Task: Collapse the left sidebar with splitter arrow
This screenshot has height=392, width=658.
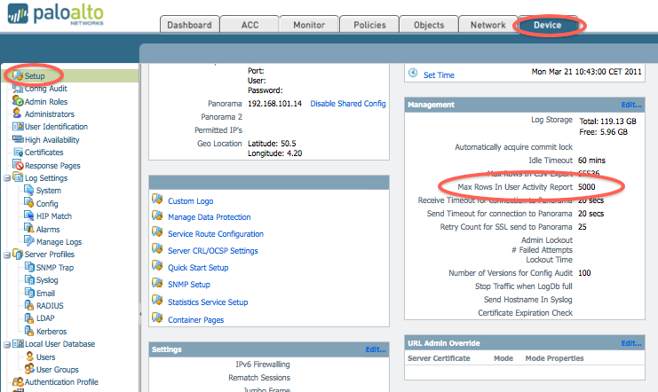Action: click(x=140, y=314)
